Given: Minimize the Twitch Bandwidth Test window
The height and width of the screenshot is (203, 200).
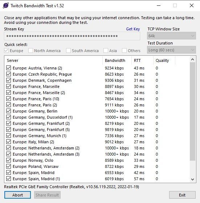Looking at the screenshot, I should tap(159, 5).
